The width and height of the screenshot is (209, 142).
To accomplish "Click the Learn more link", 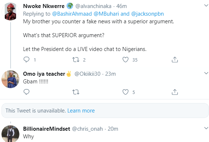I will (x=81, y=111).
